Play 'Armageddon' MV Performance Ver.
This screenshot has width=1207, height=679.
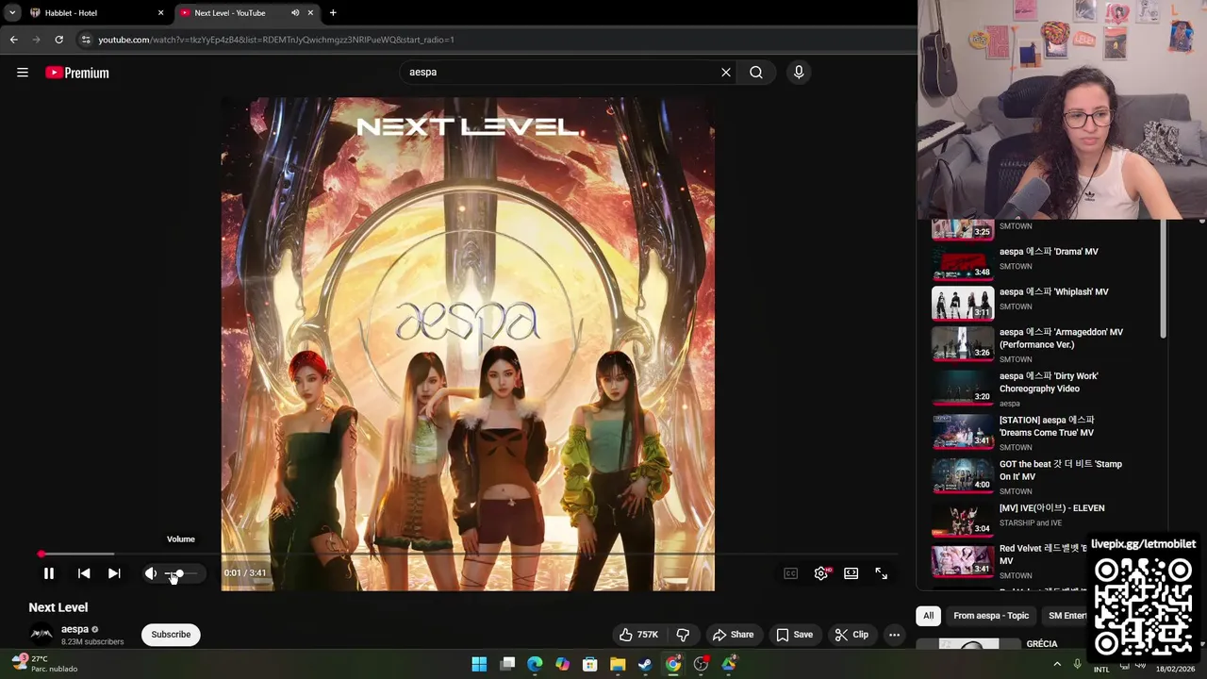coord(1061,339)
